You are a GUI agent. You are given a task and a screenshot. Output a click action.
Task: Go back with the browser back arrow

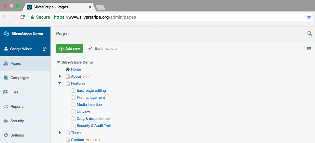[6, 17]
